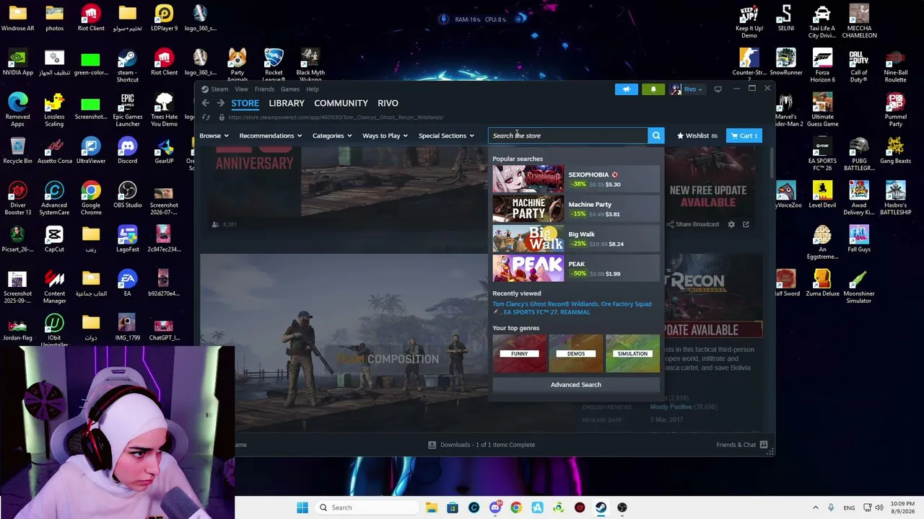Choose the SIMULATION genre tile
Image resolution: width=924 pixels, height=519 pixels.
click(632, 354)
